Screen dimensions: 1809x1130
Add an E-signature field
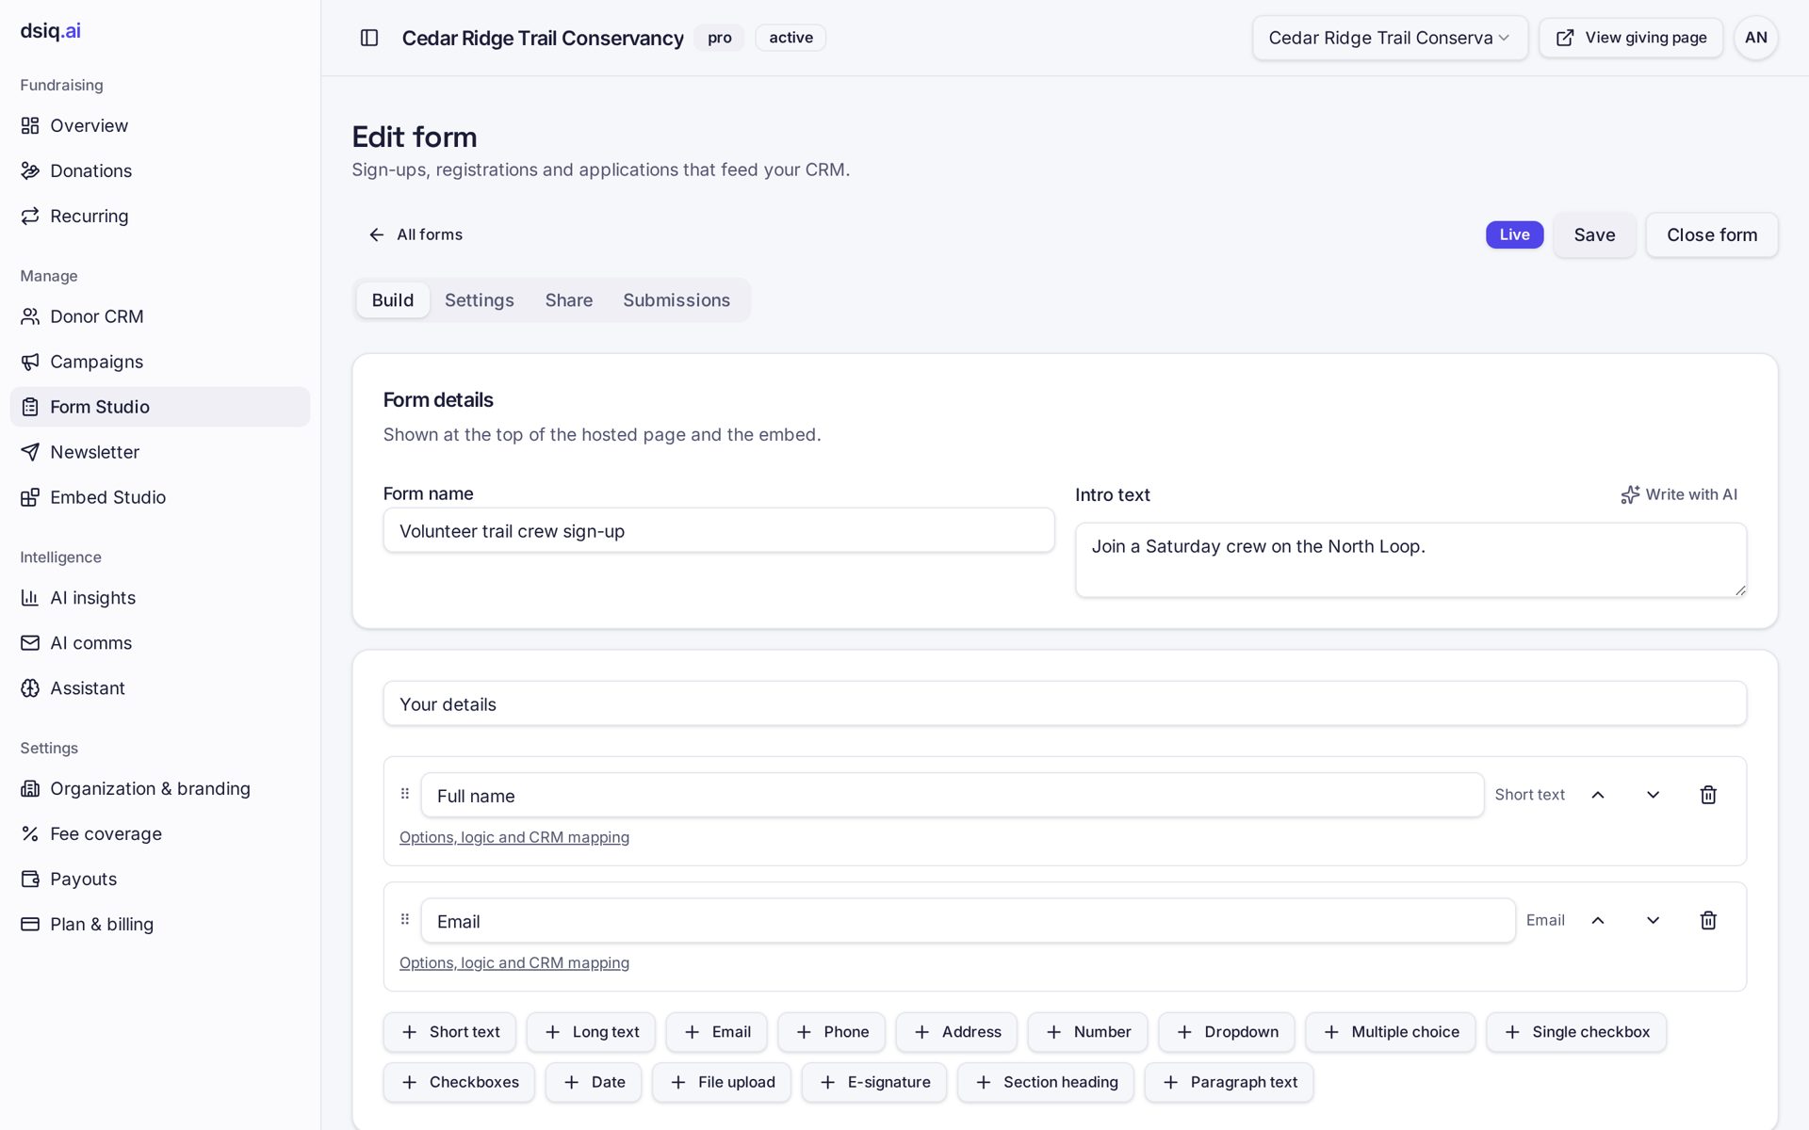(x=874, y=1083)
